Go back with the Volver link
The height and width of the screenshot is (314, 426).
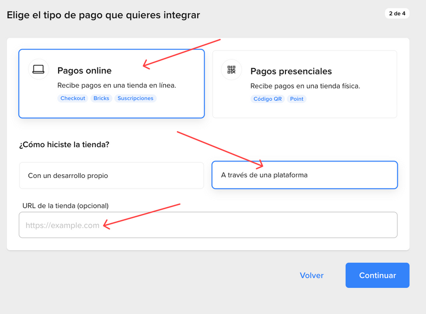[312, 275]
